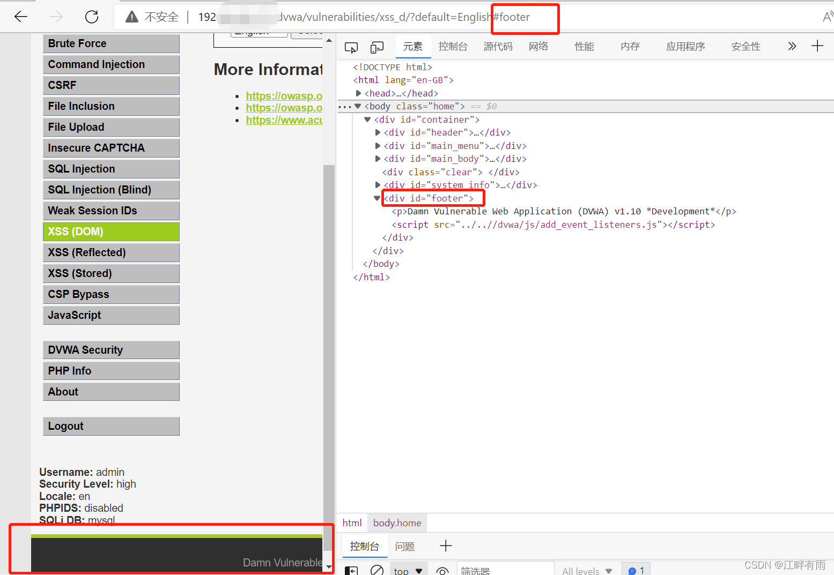Select the XSS (DOM) menu item
This screenshot has width=834, height=575.
click(x=111, y=232)
